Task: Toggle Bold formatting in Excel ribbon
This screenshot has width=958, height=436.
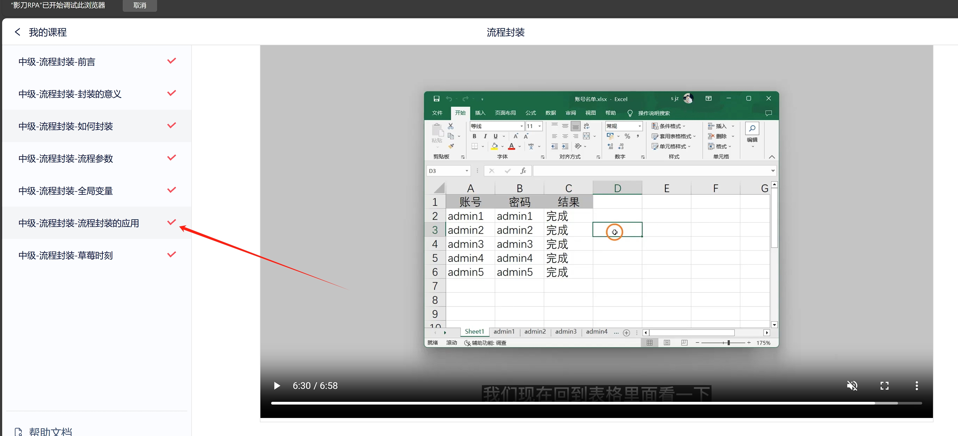Action: 474,136
